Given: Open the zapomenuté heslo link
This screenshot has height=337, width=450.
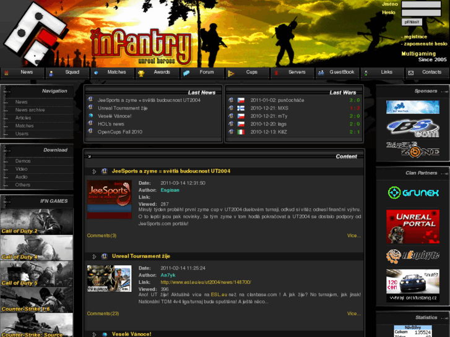Looking at the screenshot, I should point(425,44).
